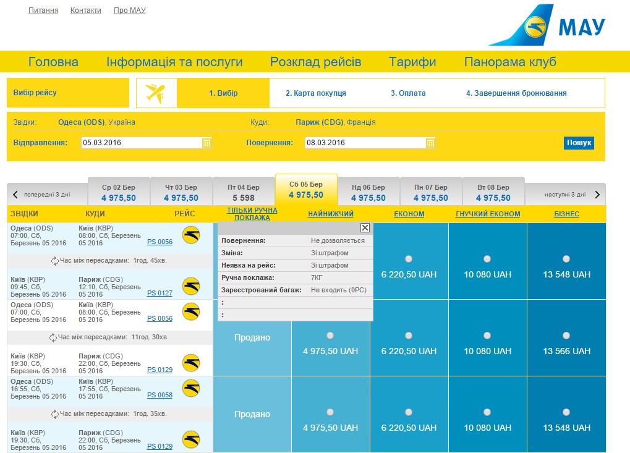Show next 3 days arrow
Image resolution: width=630 pixels, height=453 pixels.
597,195
